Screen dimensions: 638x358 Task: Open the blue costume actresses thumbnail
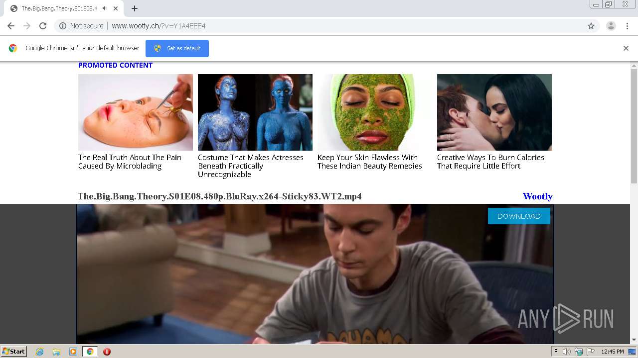click(x=255, y=112)
